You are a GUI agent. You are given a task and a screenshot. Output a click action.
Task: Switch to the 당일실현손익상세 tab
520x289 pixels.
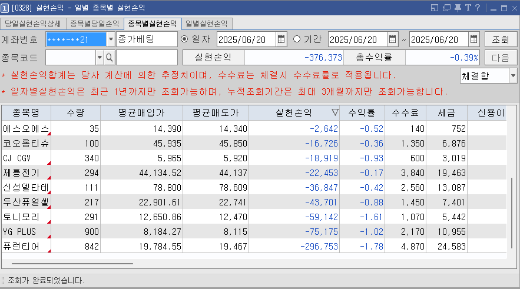click(x=34, y=24)
